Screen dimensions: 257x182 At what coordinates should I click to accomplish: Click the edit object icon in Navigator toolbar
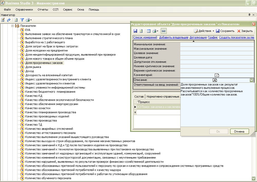[3, 20]
